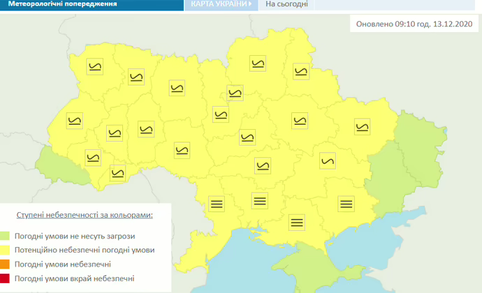This screenshot has height=293, width=482.
Task: Open the wind warning in Dnipropetrovsk region
Action: [x=326, y=160]
